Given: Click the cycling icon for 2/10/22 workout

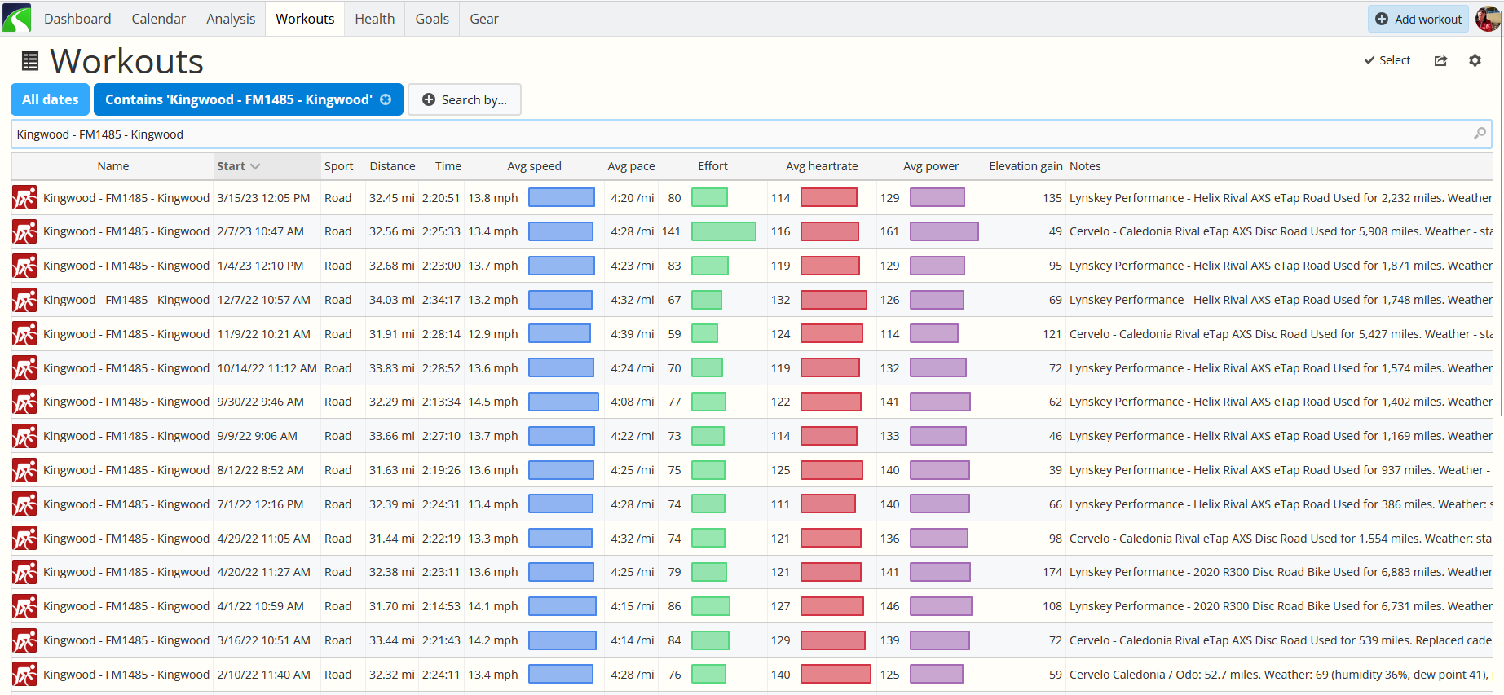Looking at the screenshot, I should coord(24,675).
